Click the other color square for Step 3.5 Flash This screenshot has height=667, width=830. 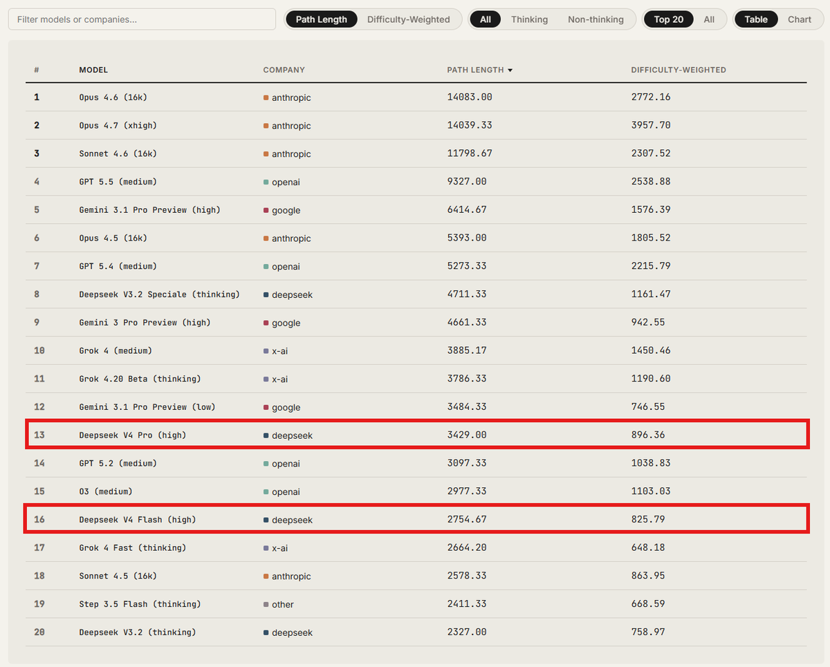[266, 605]
